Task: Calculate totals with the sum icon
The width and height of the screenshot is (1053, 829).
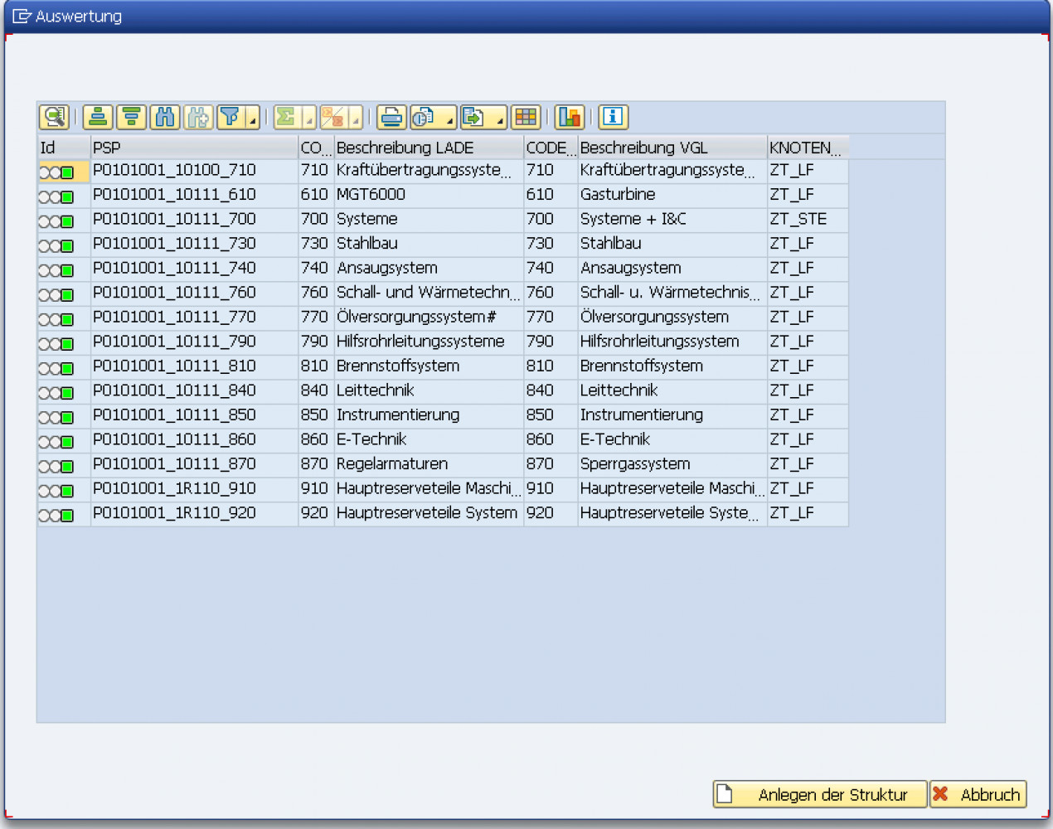Action: [x=285, y=117]
